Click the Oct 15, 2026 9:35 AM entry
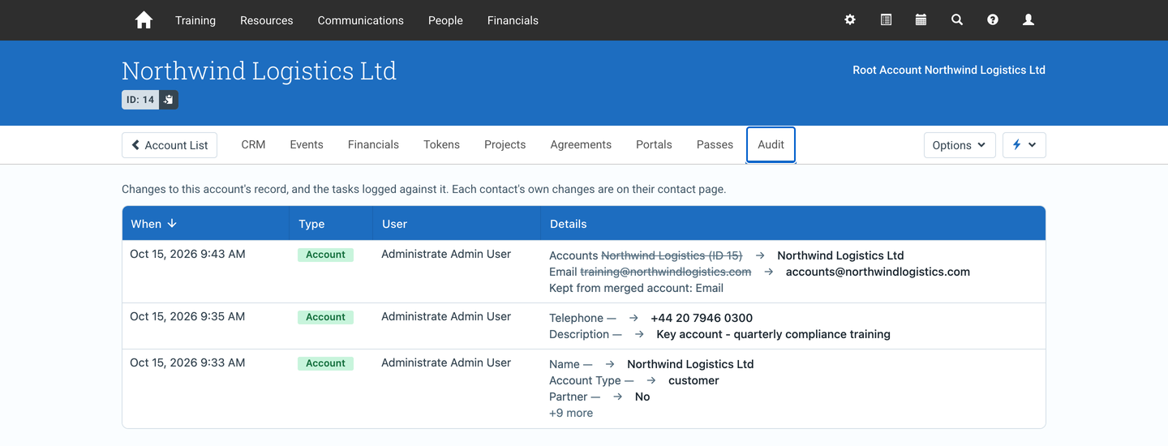The height and width of the screenshot is (446, 1168). click(x=187, y=316)
